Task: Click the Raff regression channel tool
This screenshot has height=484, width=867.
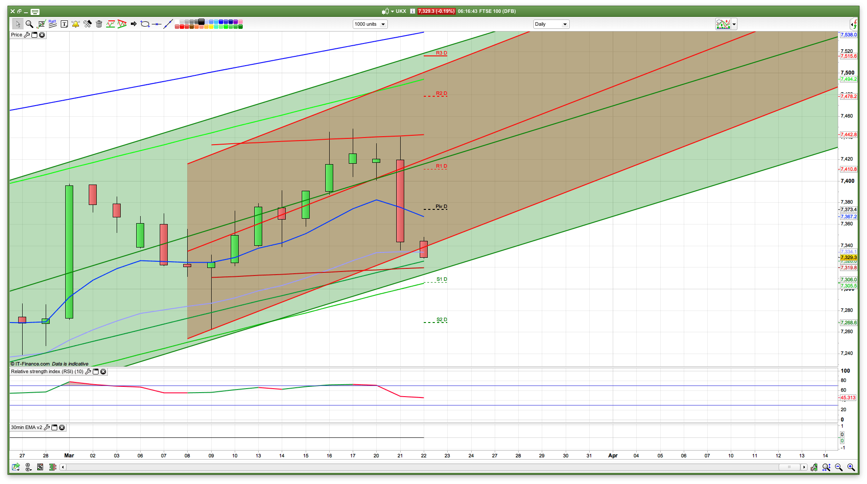Action: click(52, 24)
